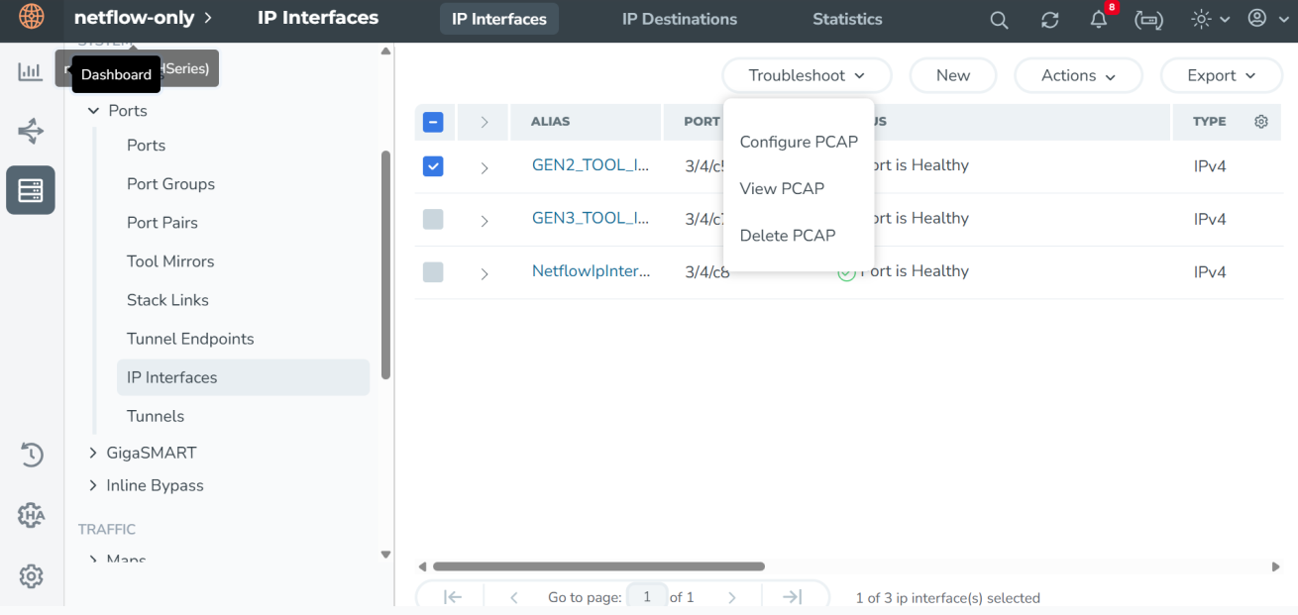Viewport: 1298px width, 615px height.
Task: Check the GEN3_TOOL_I row checkbox
Action: [433, 219]
